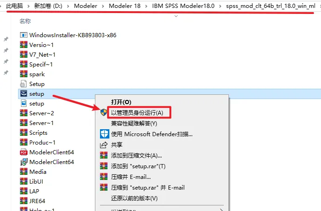This screenshot has height=211, width=321.
Task: Click spss_mod_clt_64b_trl_18.0_win_ml breadcrumb segment
Action: point(271,6)
